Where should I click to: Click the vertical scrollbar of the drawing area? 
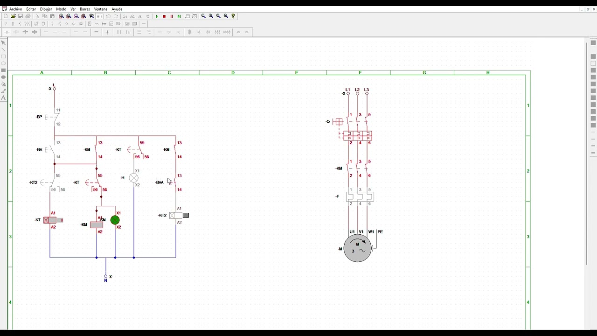pos(587,154)
